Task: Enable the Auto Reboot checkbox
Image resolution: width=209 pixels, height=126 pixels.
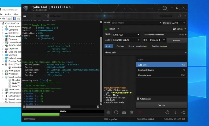Action: (x=138, y=99)
